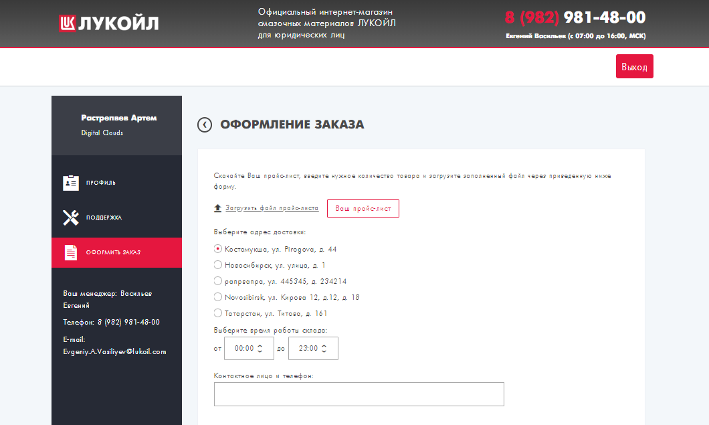Click user name Растрепаев Артем
The height and width of the screenshot is (425, 709).
(x=119, y=118)
